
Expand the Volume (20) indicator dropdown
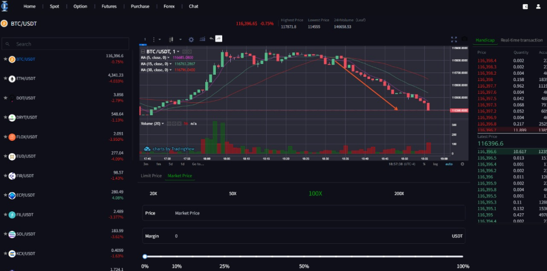coord(163,123)
